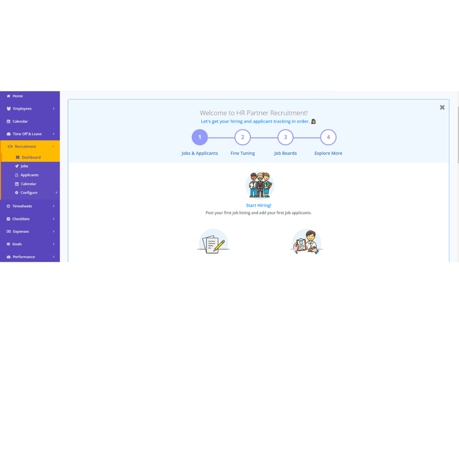
Task: Expand the Timesheets submenu arrow
Action: coord(54,206)
